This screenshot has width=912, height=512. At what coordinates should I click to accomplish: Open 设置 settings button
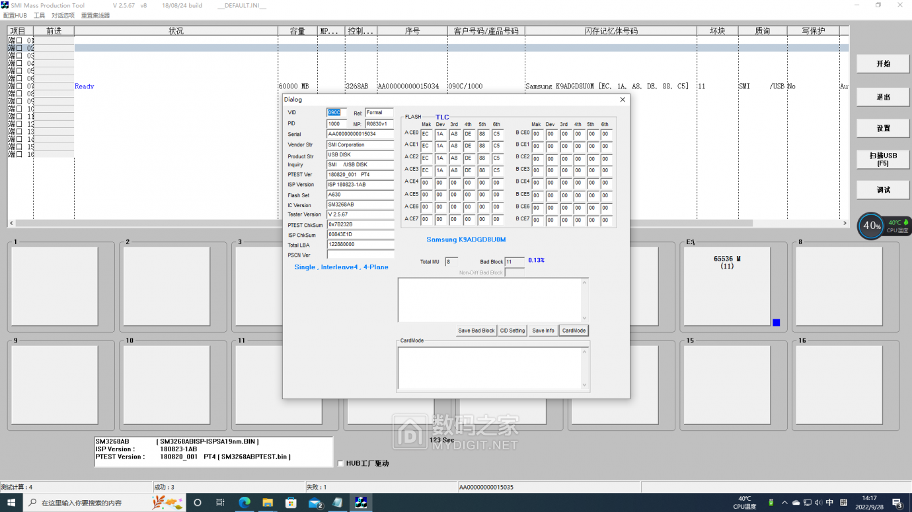883,128
